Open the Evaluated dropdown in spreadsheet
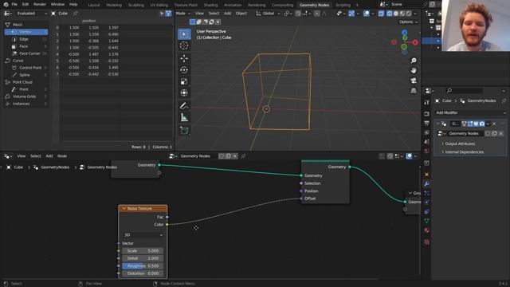 pyautogui.click(x=32, y=14)
